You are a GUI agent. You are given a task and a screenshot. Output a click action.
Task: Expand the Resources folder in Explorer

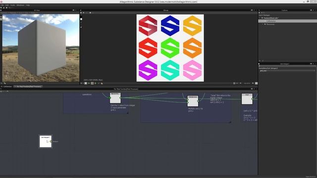(263, 24)
